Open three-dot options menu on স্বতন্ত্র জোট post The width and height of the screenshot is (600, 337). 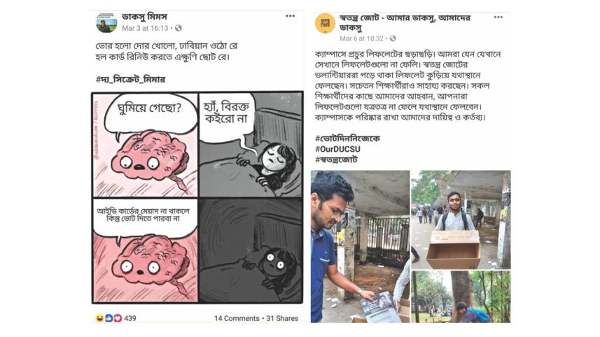click(x=498, y=17)
